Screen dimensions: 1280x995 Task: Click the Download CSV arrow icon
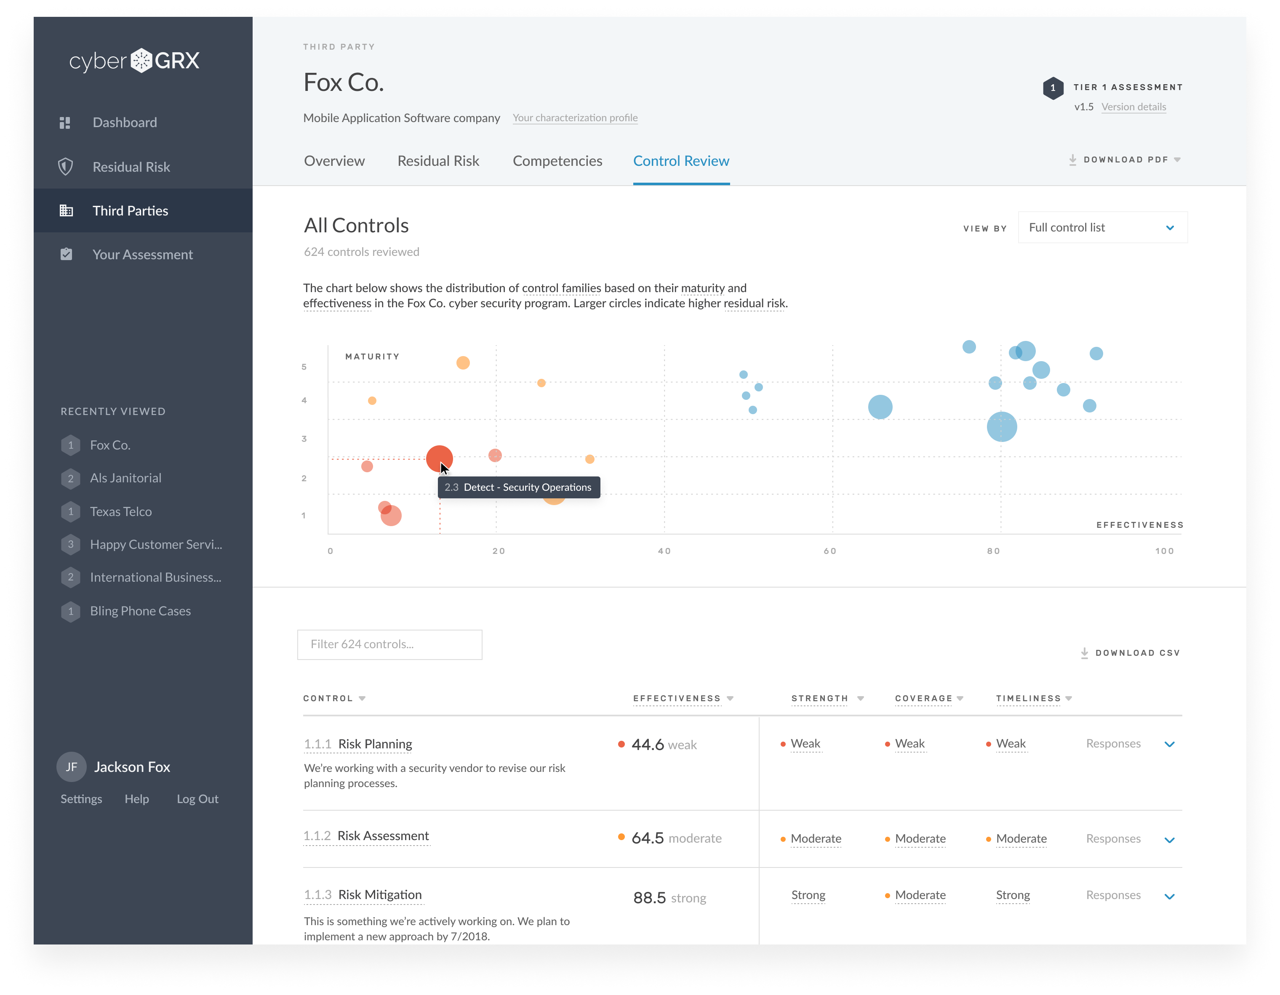[1084, 653]
